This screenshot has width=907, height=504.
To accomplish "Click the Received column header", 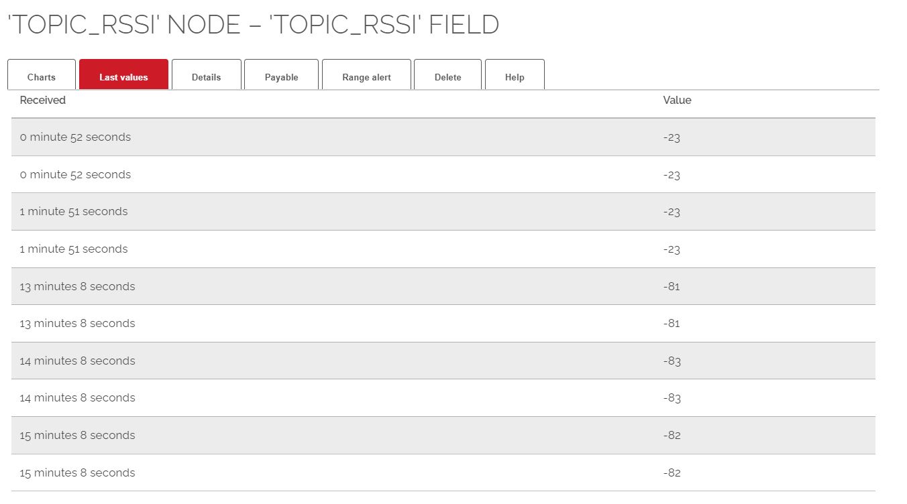I will (43, 101).
